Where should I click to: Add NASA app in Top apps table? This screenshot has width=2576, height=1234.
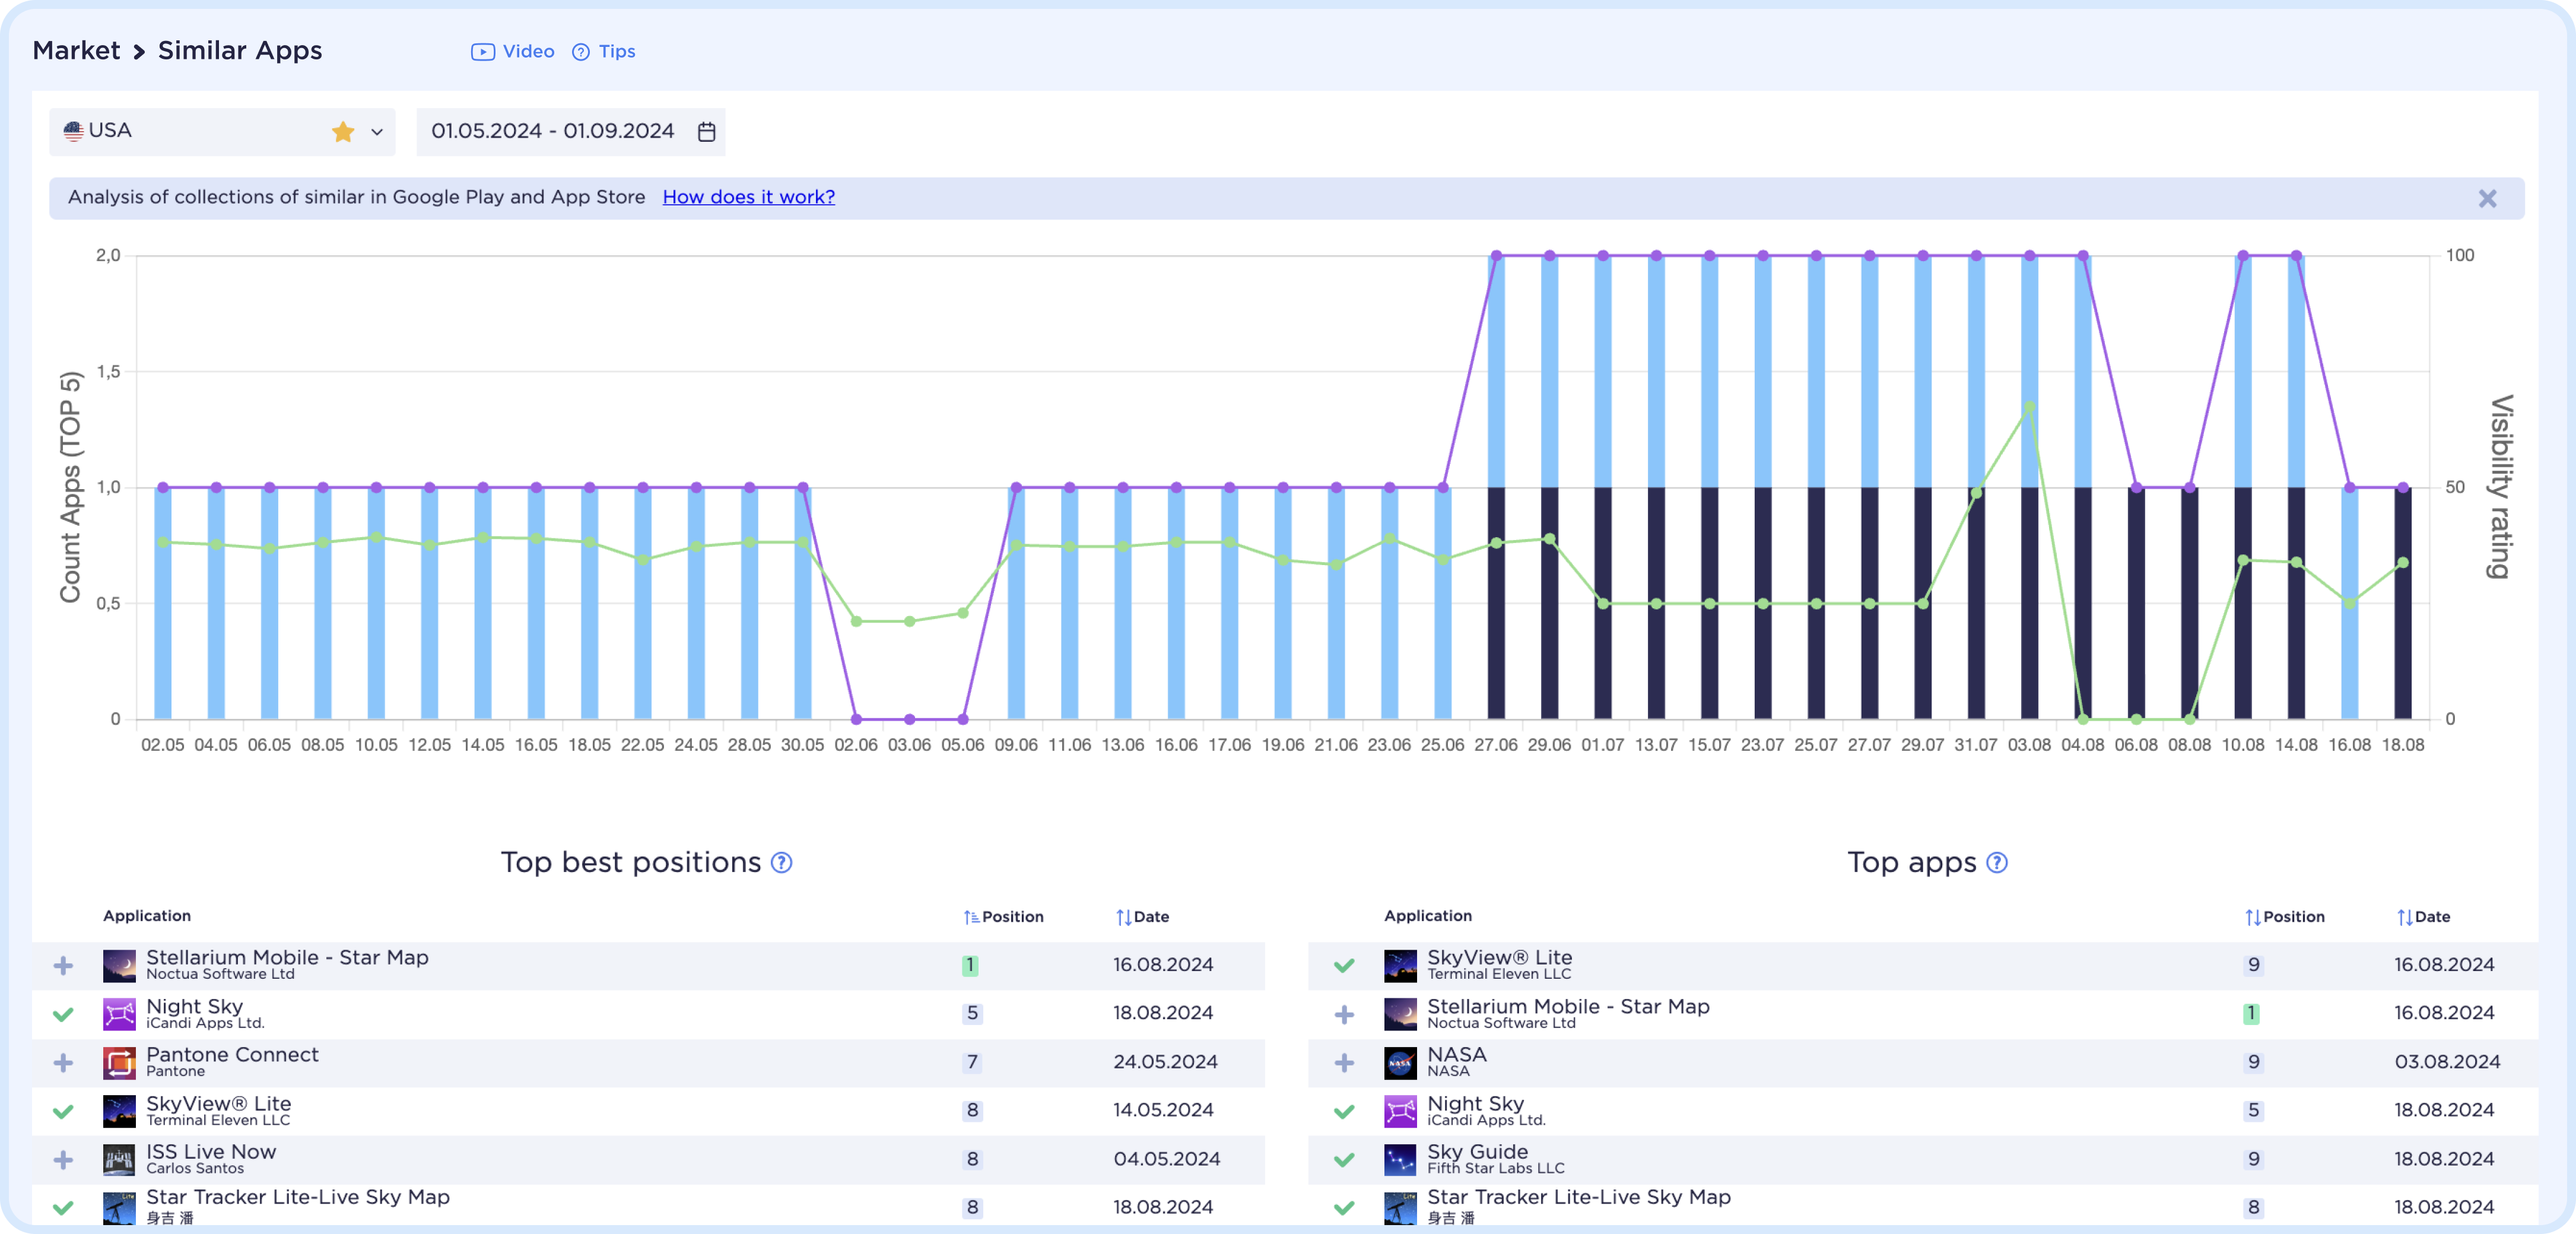[1344, 1062]
